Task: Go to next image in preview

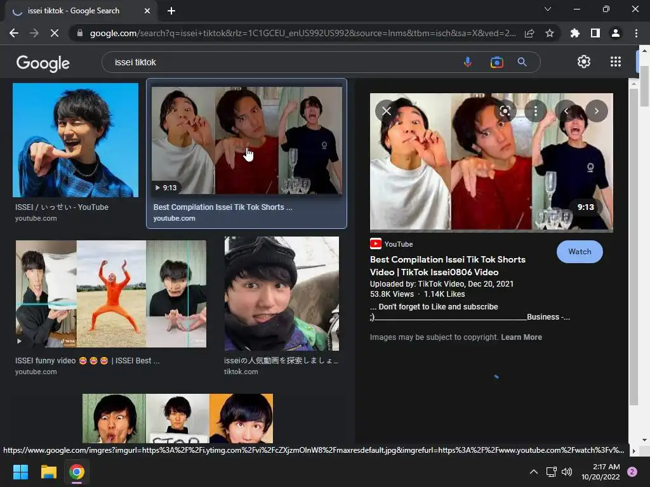Action: [597, 111]
